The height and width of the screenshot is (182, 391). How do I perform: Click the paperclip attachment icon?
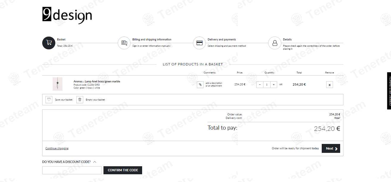pos(200,85)
